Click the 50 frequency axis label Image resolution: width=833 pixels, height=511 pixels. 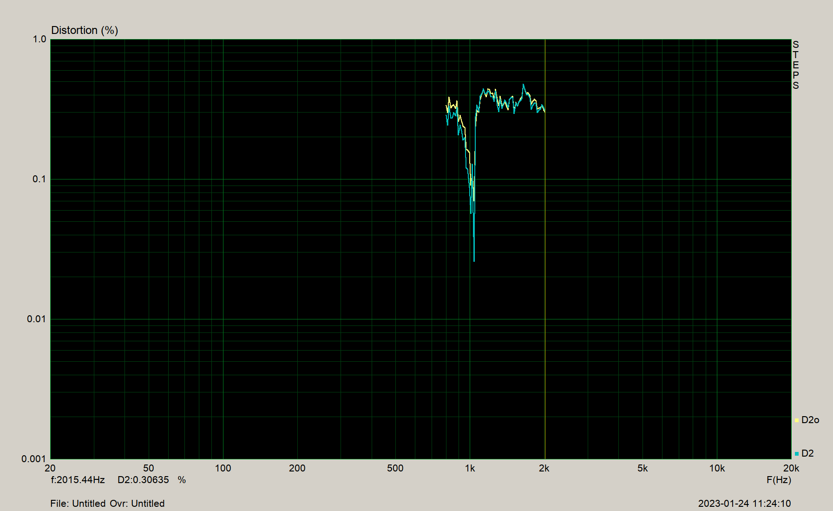149,468
